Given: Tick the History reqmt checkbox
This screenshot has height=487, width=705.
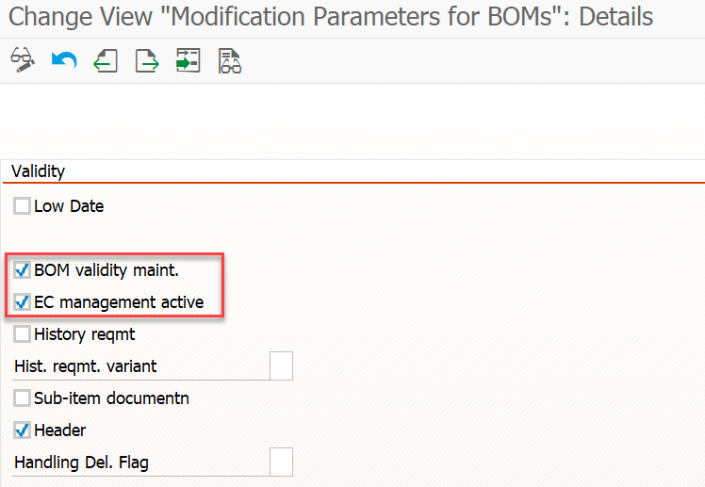Looking at the screenshot, I should point(22,334).
